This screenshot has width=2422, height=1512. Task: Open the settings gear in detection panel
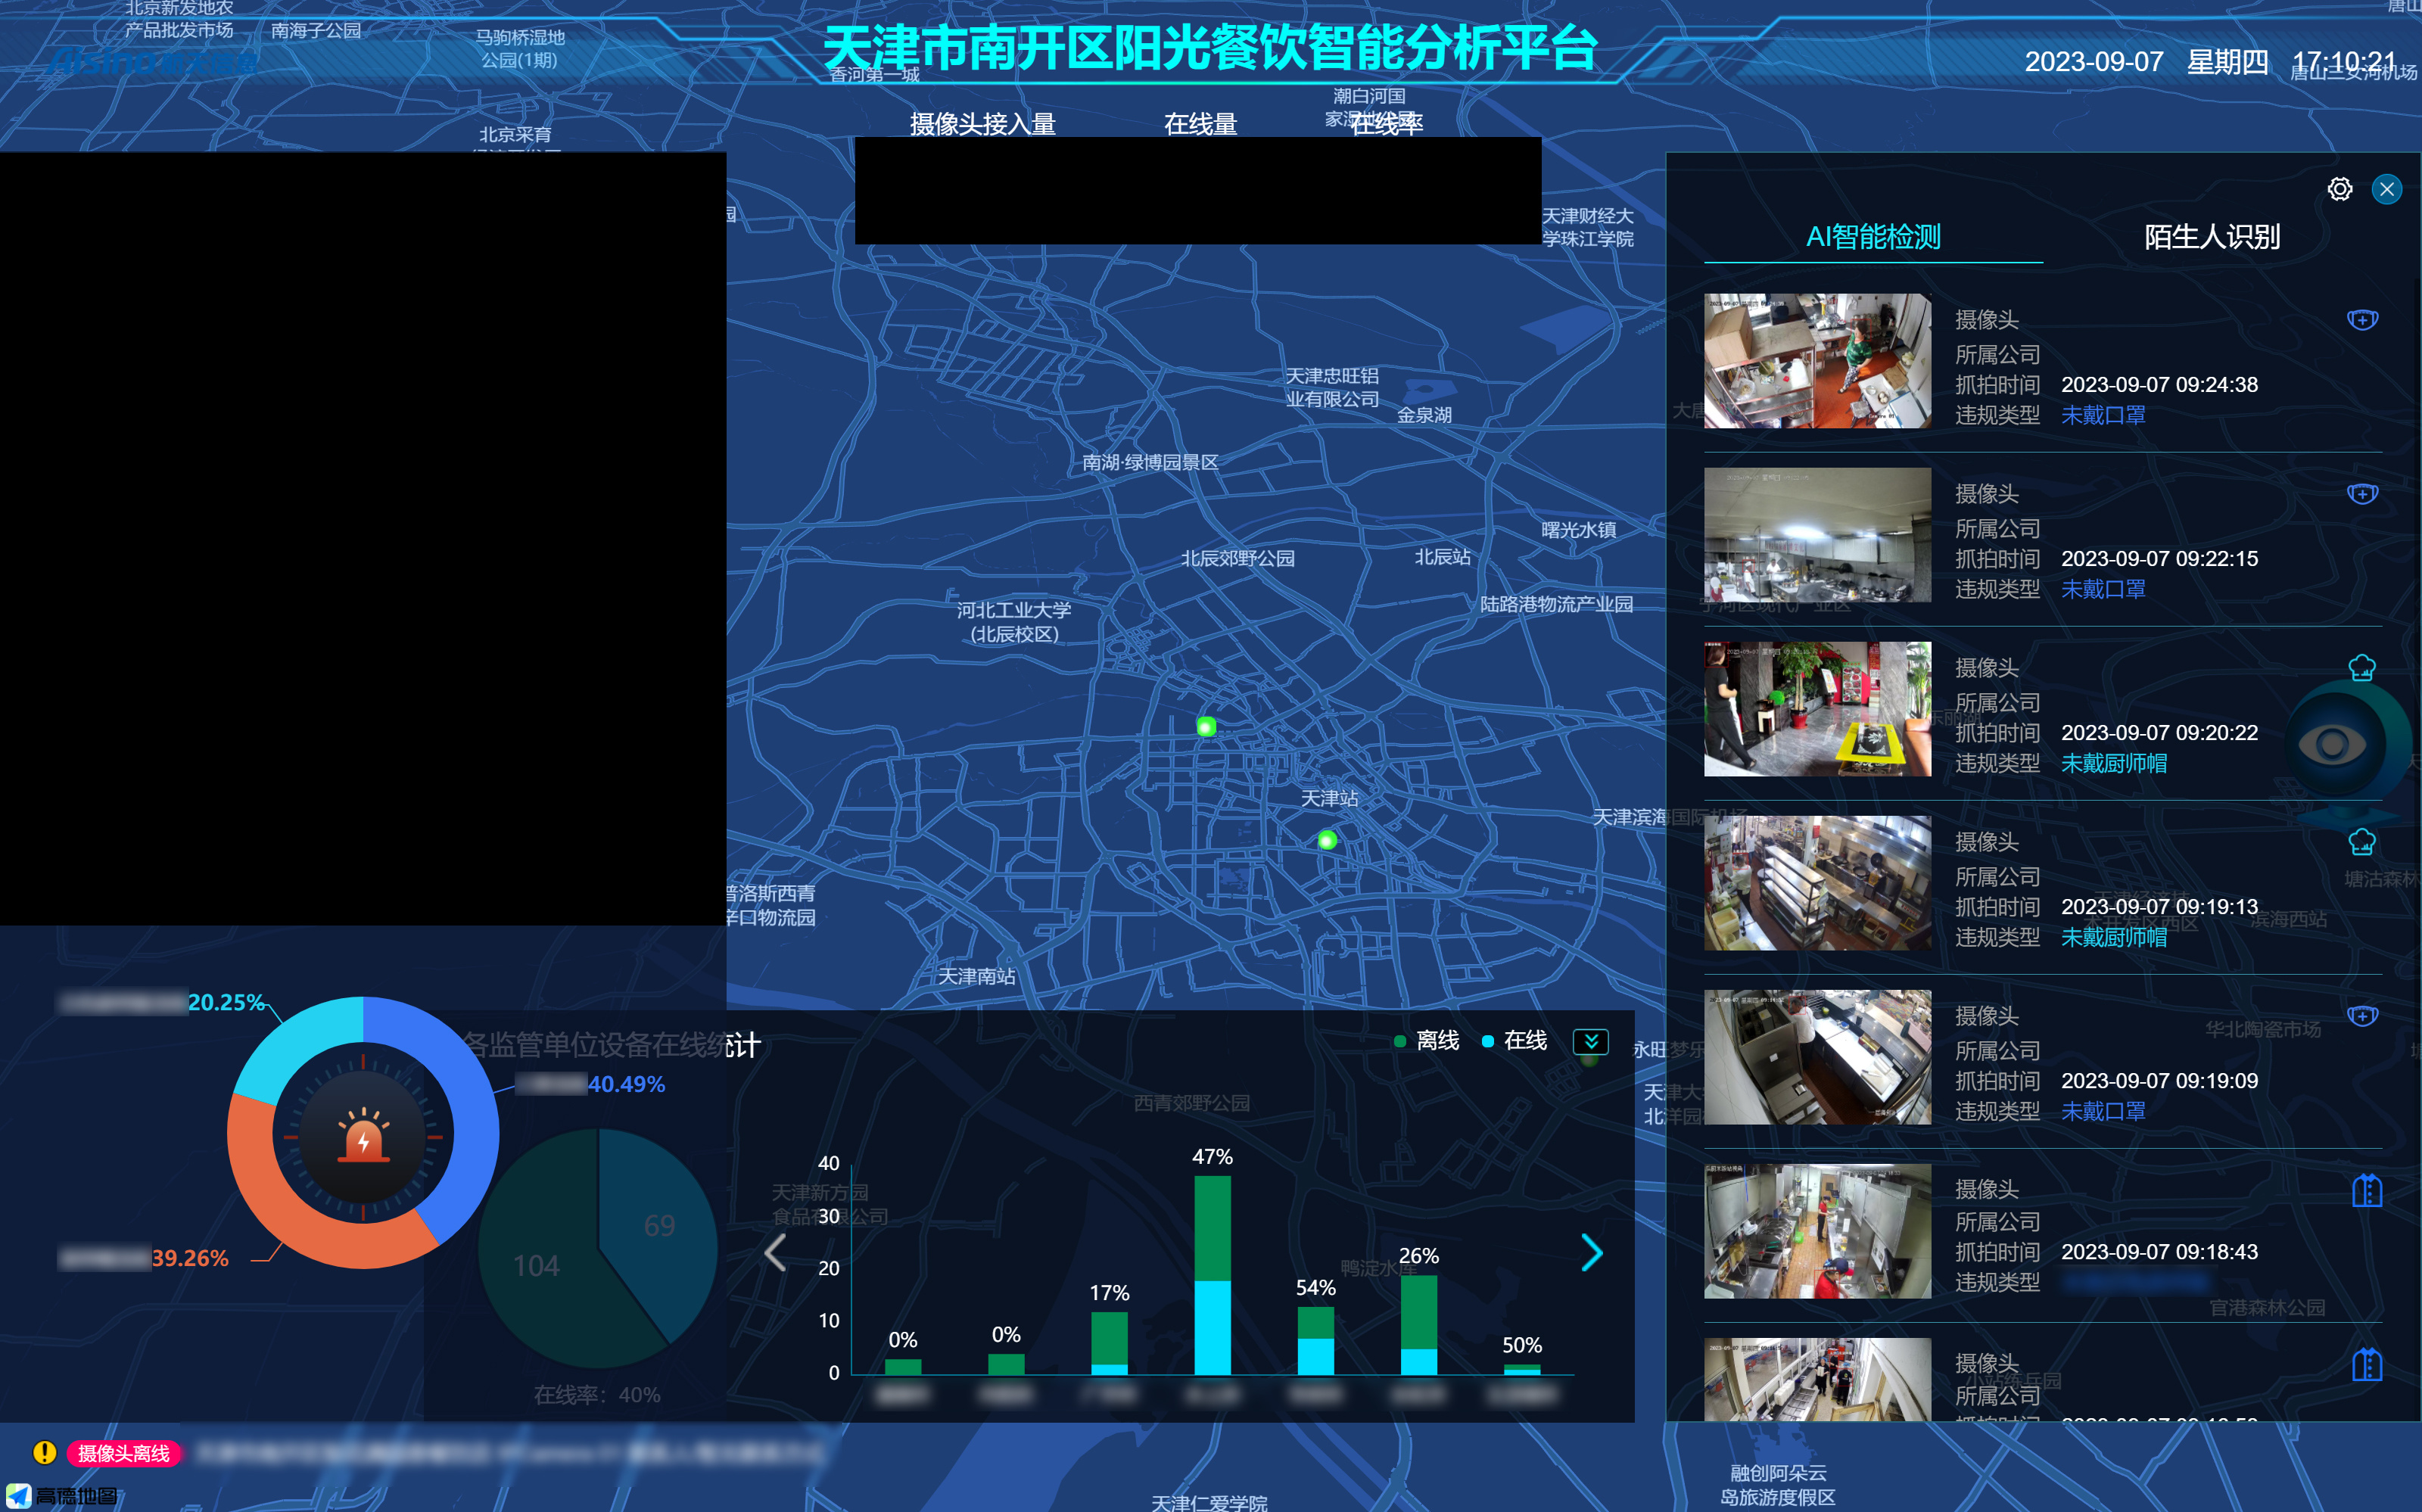click(x=2339, y=189)
